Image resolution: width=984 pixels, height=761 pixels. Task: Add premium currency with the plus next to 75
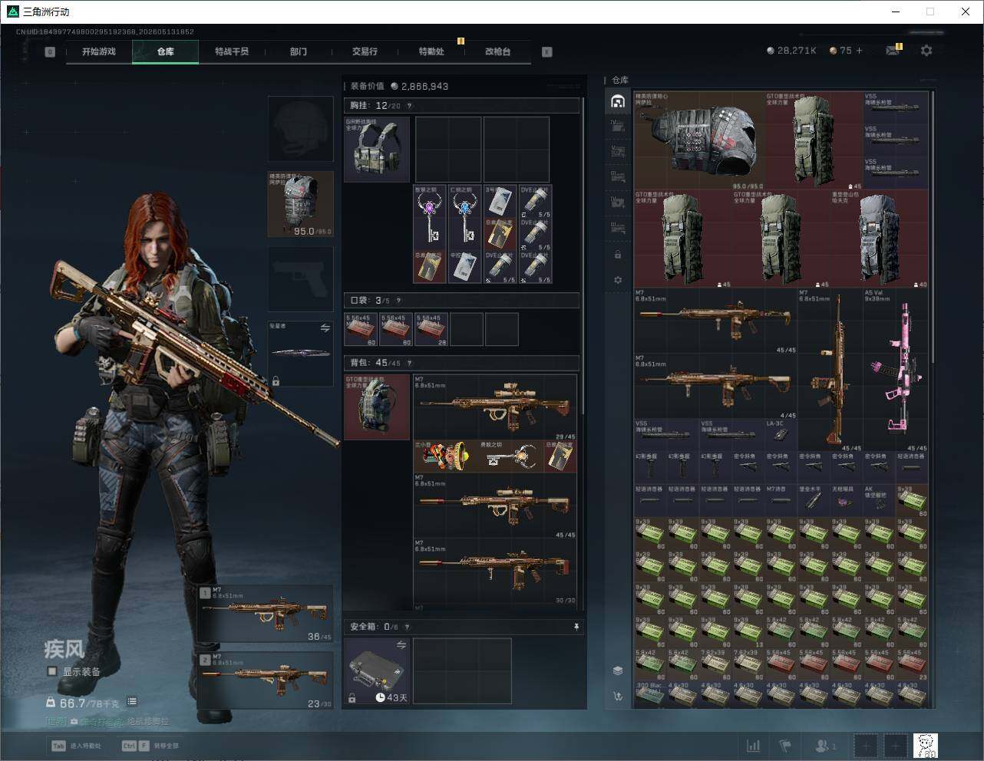tap(859, 51)
